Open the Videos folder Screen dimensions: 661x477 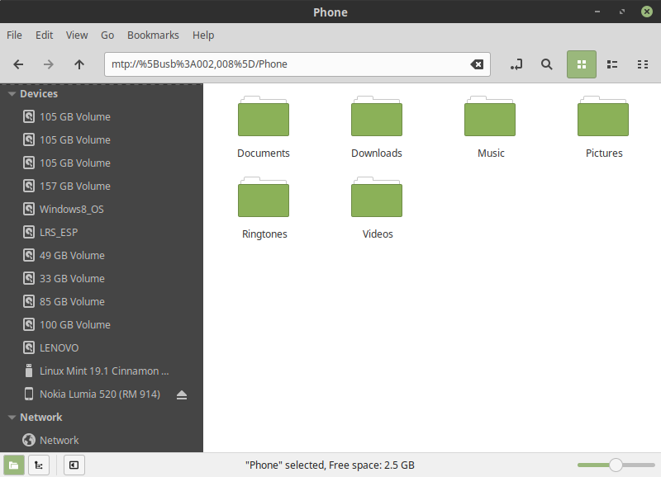(x=377, y=208)
